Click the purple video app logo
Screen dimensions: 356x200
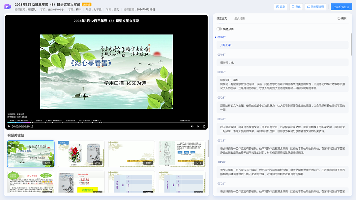coord(8,7)
